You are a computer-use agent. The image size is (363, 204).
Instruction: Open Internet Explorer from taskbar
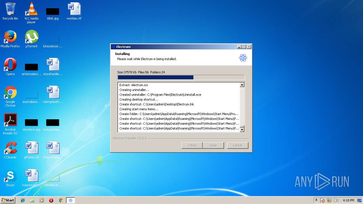pyautogui.click(x=23, y=200)
